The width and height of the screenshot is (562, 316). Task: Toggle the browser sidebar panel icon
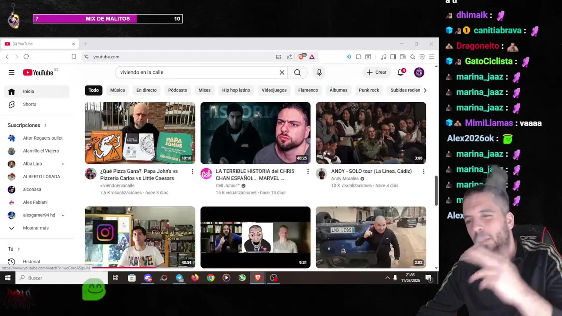[393, 57]
